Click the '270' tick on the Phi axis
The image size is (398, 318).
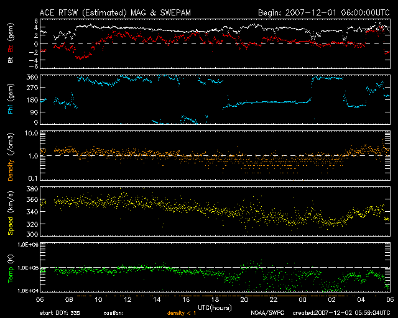pos(32,88)
